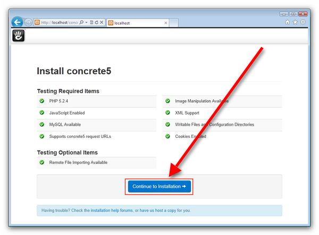The image size is (319, 235).
Task: Expand the address bar autocomplete dropdown arrow
Action: (86, 23)
